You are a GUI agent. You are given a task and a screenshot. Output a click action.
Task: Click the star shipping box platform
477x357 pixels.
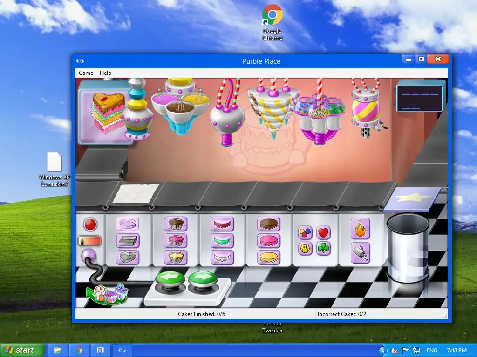point(412,199)
